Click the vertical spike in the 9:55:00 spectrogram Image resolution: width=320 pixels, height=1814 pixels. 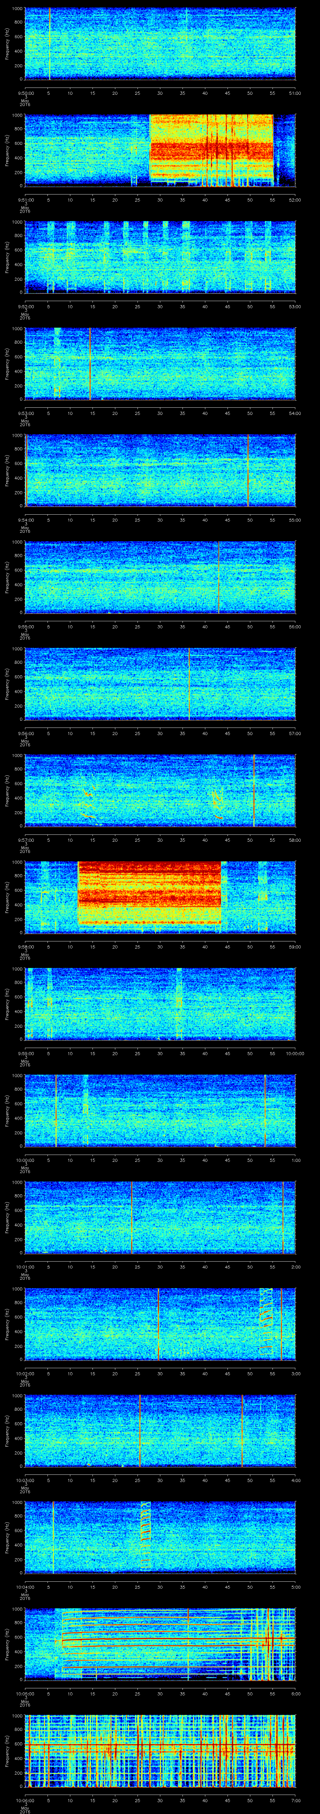coord(219,577)
